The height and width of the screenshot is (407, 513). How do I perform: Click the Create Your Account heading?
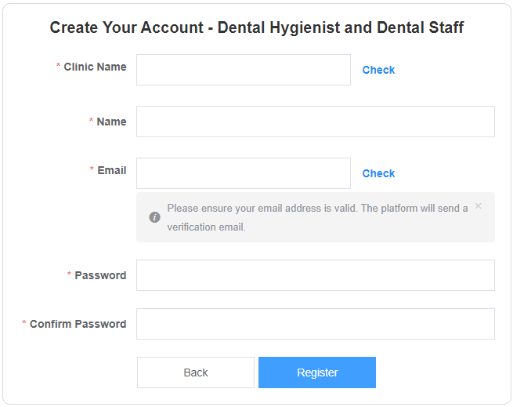(x=257, y=27)
